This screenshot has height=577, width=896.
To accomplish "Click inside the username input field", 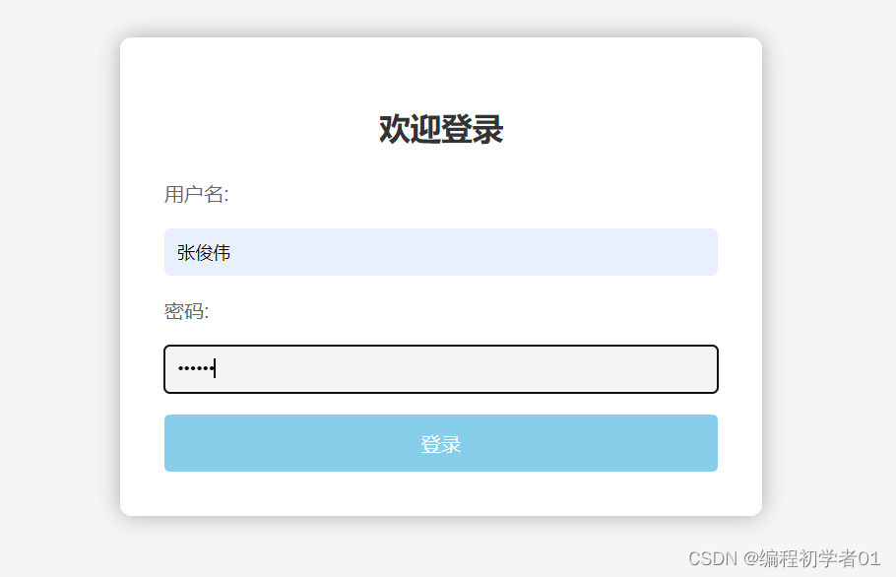I will pos(440,252).
